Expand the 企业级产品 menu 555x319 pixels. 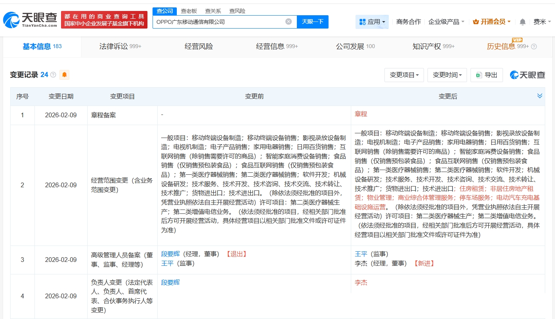pos(446,22)
